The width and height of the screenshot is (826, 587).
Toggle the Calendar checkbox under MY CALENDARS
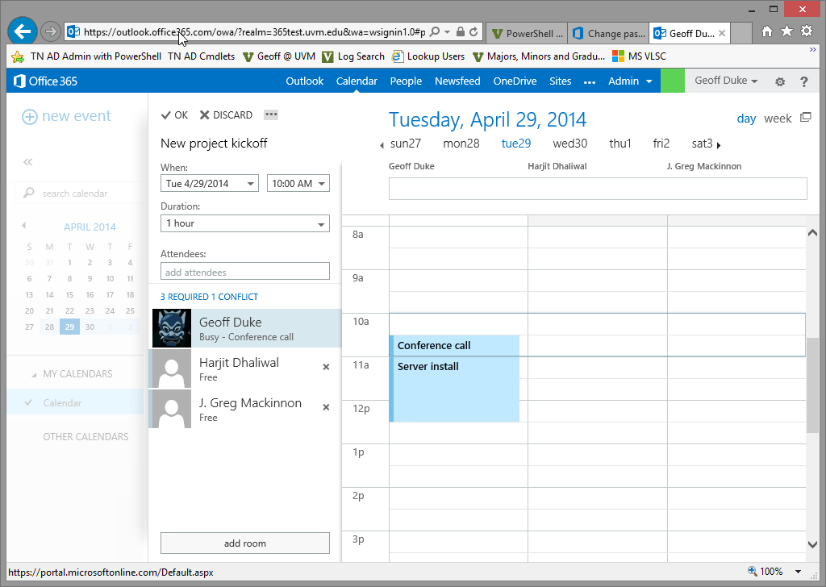(x=30, y=404)
